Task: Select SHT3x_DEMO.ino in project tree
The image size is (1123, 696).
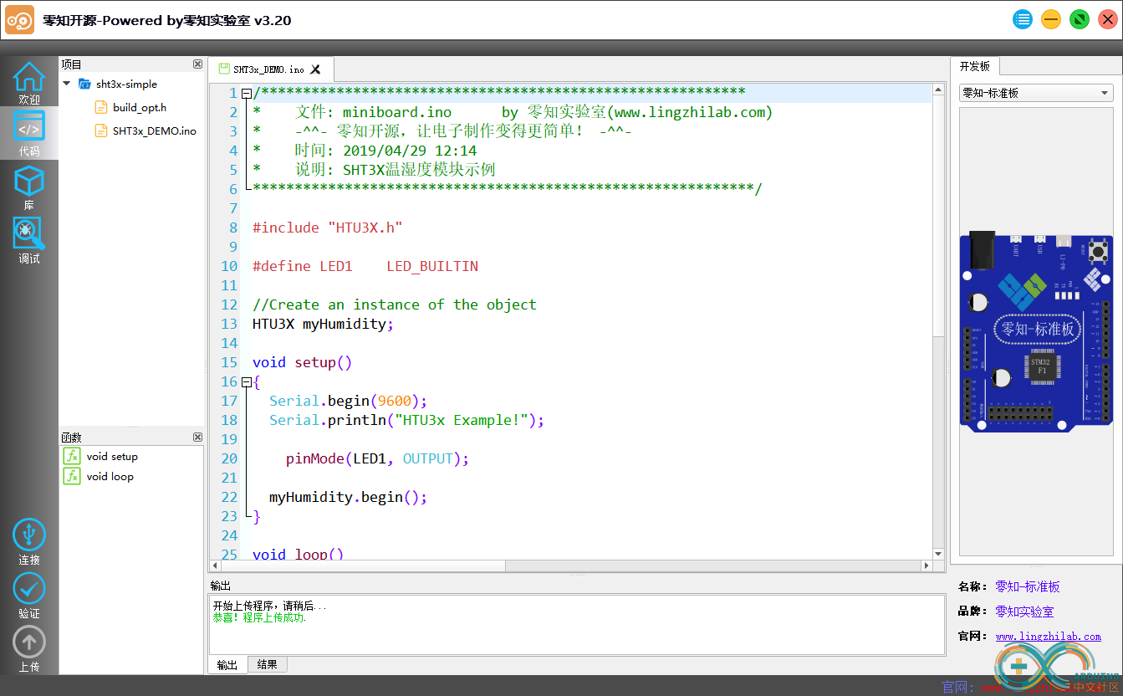Action: click(155, 130)
